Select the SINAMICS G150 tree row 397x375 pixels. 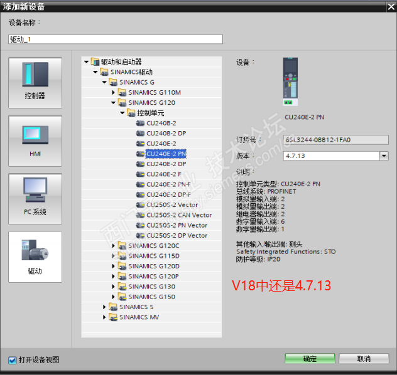(151, 297)
